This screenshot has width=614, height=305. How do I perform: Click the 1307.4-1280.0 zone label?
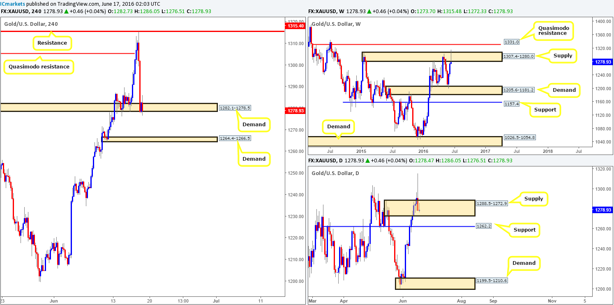519,57
